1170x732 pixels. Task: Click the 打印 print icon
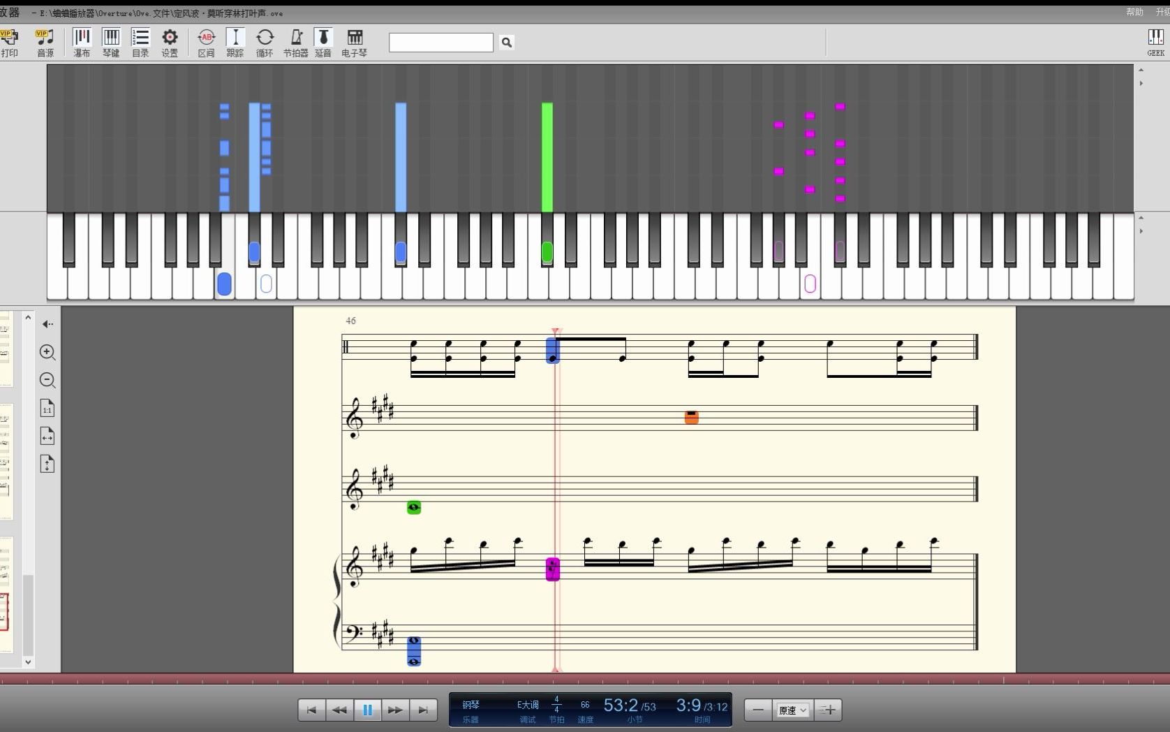coord(9,43)
